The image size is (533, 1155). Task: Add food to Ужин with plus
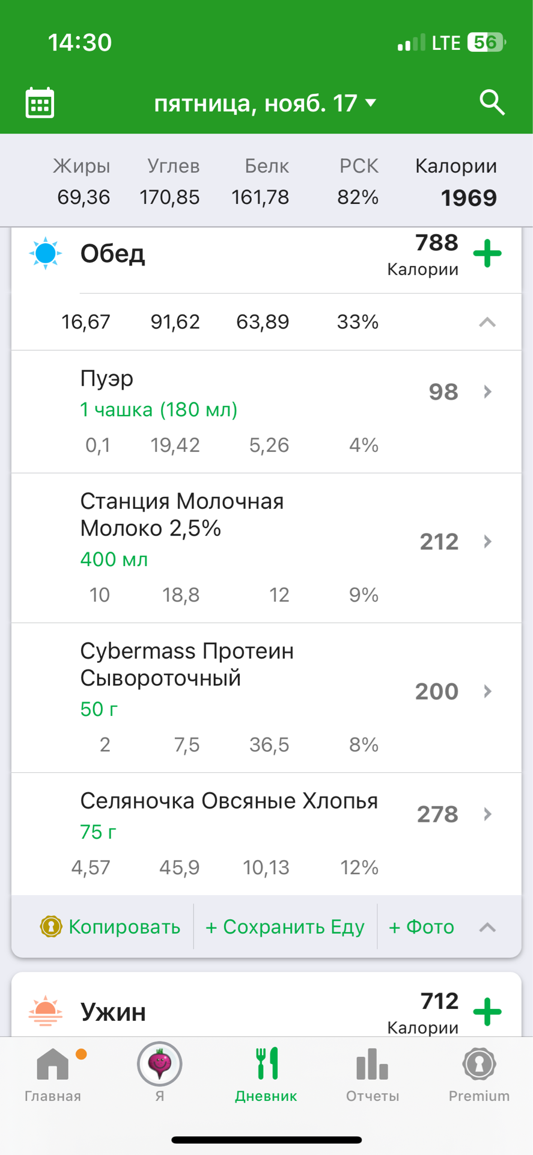(x=487, y=1011)
